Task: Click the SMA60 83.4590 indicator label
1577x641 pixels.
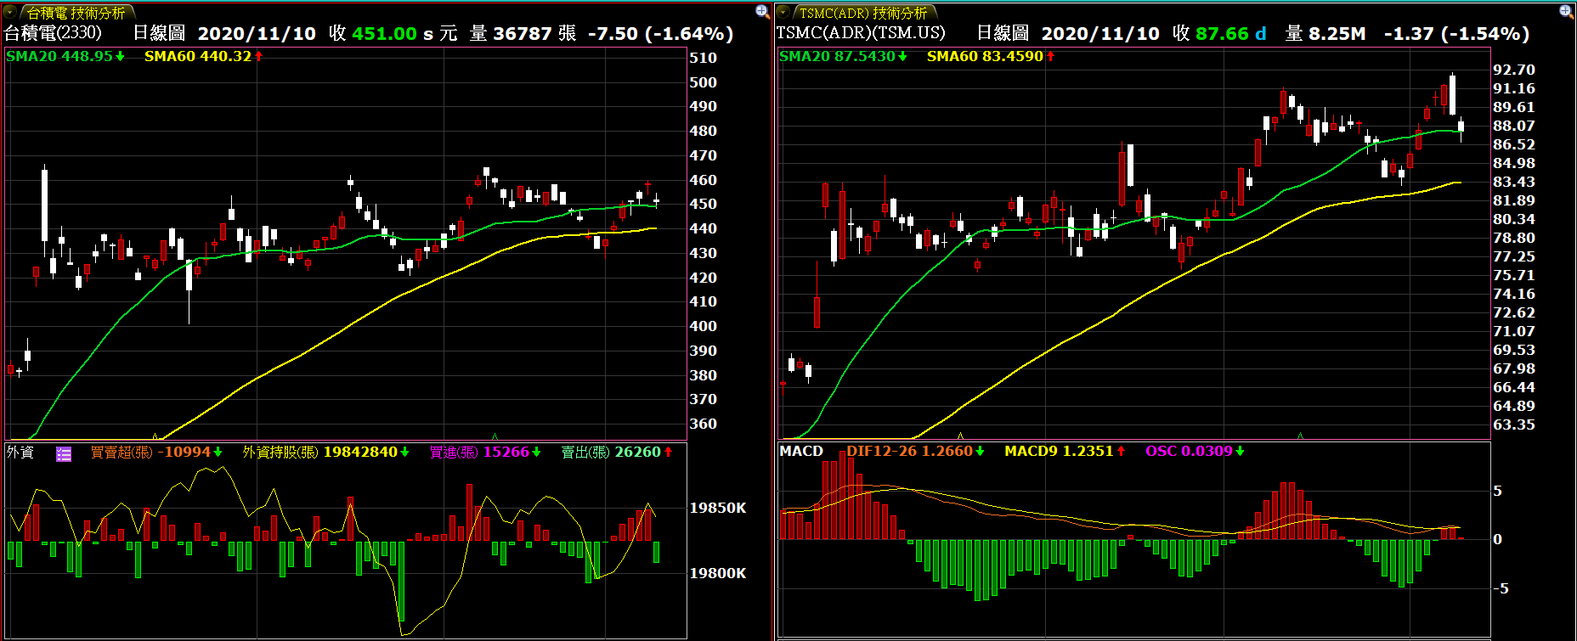Action: click(x=991, y=56)
